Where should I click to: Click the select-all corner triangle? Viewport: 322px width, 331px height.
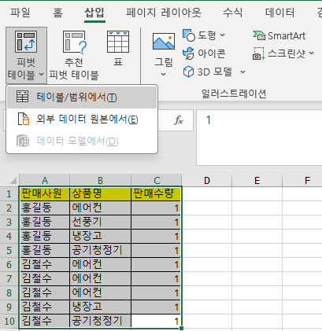coord(13,180)
